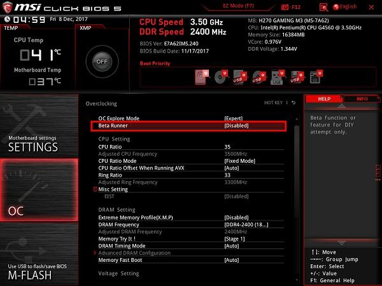
Task: Click the MSI dragon shield logo
Action: point(7,7)
